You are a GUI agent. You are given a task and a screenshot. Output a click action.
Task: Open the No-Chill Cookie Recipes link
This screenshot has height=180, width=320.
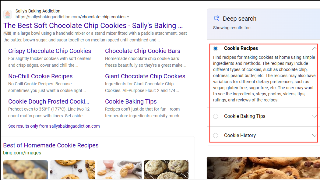click(x=40, y=76)
